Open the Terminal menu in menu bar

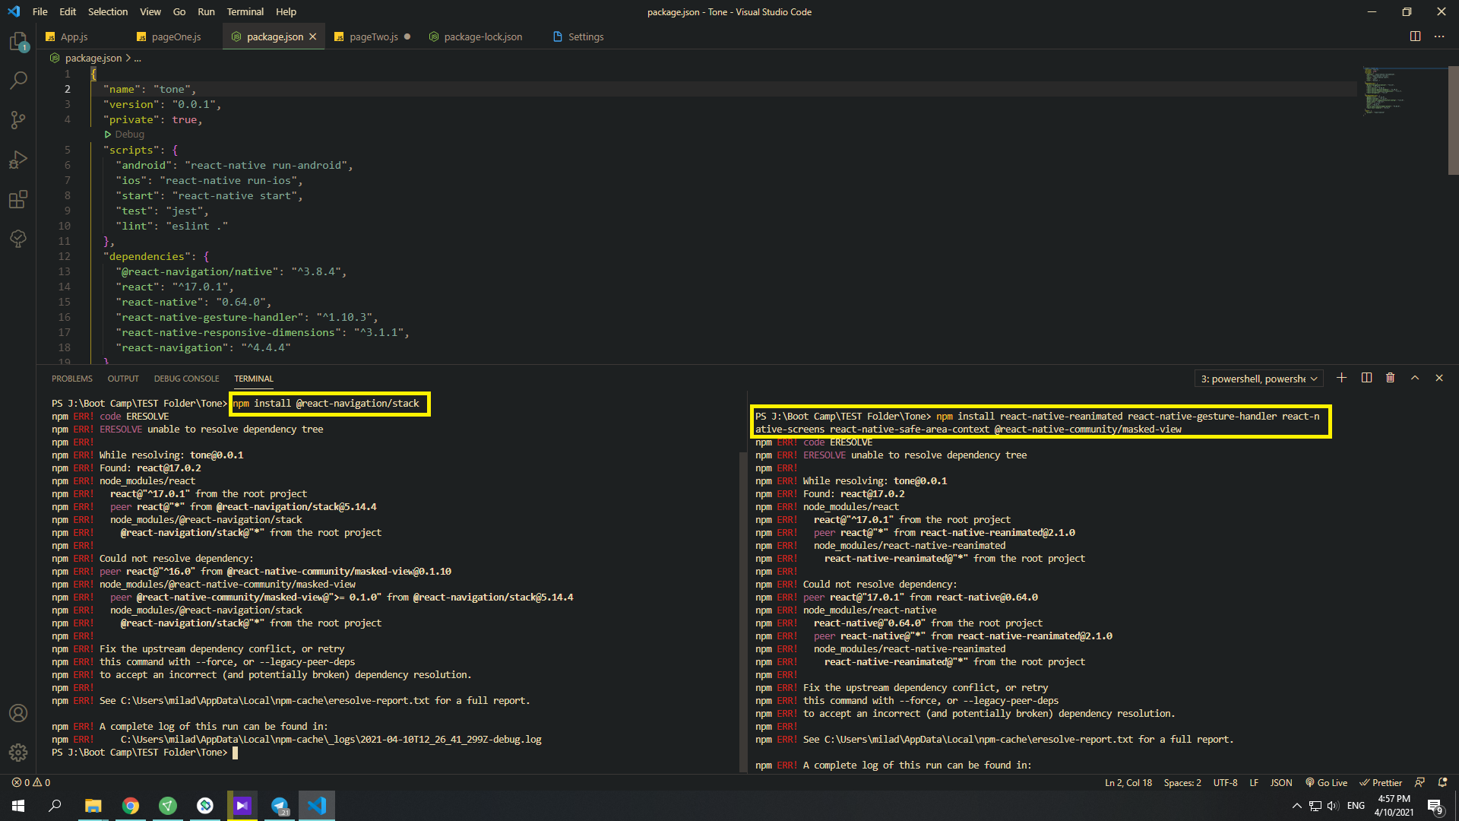click(x=245, y=11)
